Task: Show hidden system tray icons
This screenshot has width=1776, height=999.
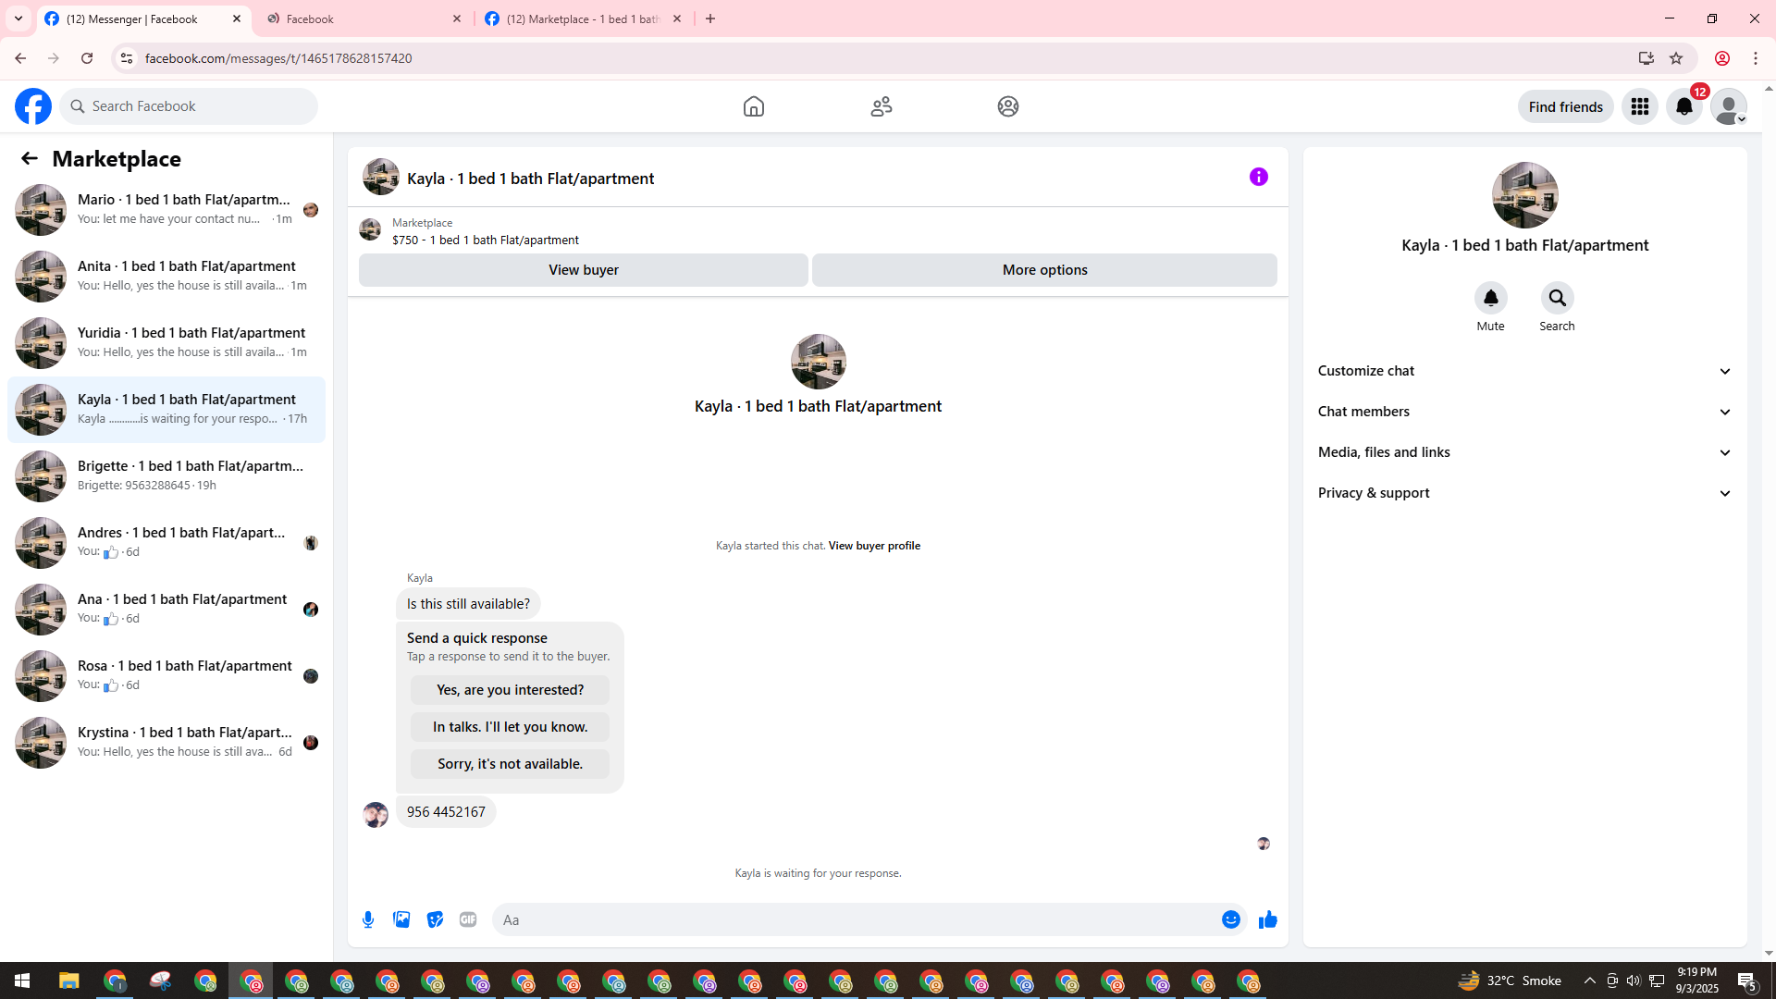Action: coord(1590,980)
